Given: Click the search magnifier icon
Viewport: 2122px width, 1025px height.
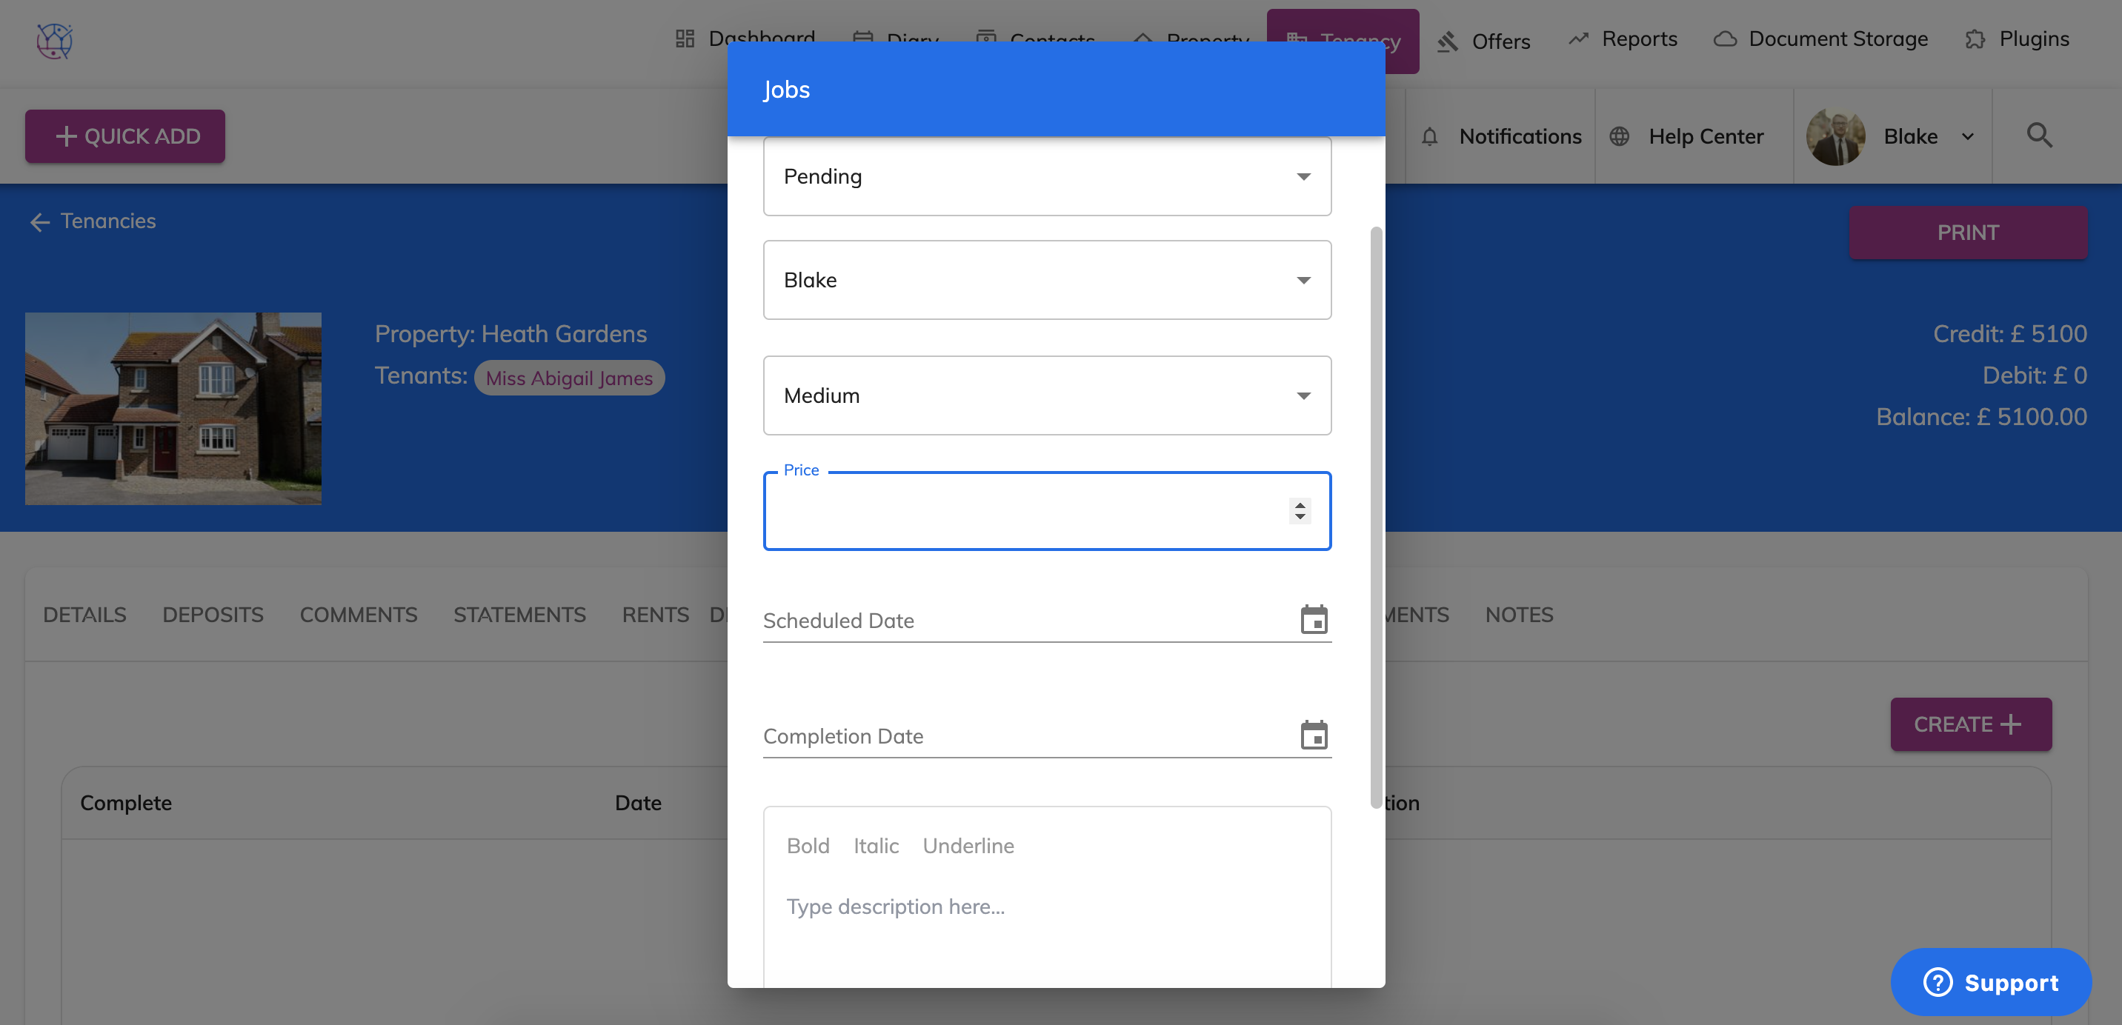Looking at the screenshot, I should (2039, 135).
